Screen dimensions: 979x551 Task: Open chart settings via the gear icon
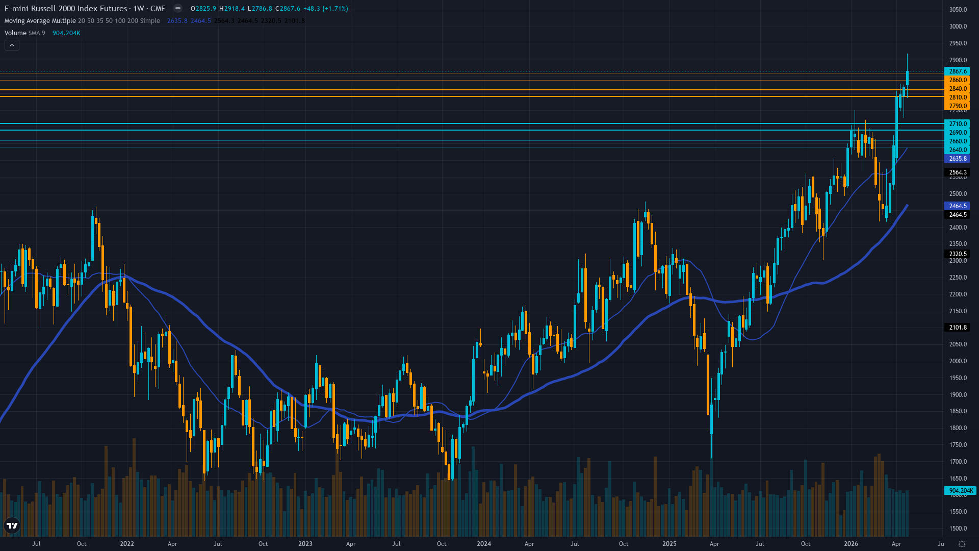pyautogui.click(x=962, y=544)
